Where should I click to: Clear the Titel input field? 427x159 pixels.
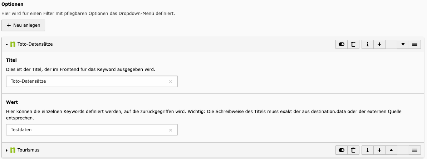point(171,82)
